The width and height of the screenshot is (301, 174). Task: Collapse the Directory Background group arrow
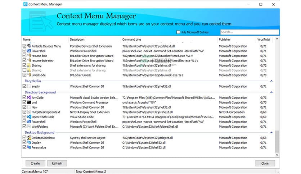[271, 92]
